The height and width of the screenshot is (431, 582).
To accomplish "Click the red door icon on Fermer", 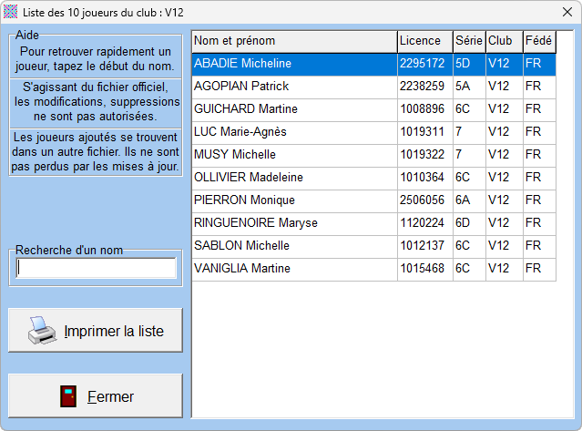I will pos(67,396).
